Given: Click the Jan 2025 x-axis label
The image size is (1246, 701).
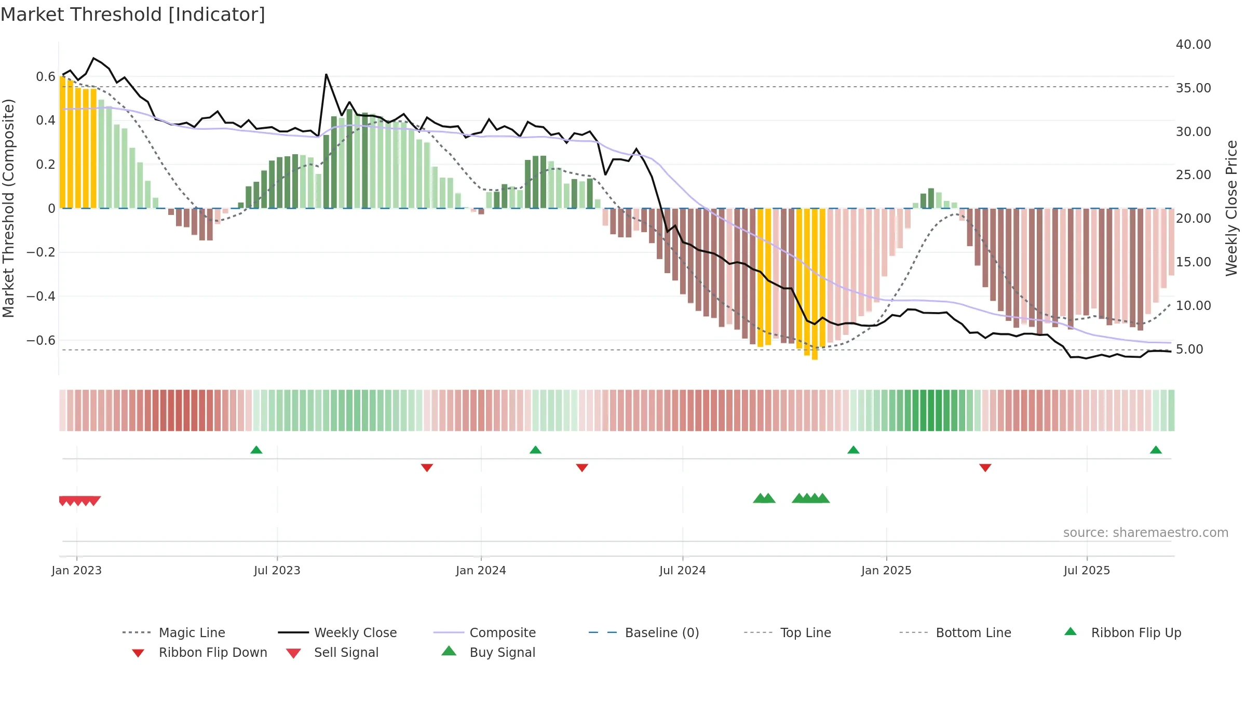Looking at the screenshot, I should click(887, 570).
